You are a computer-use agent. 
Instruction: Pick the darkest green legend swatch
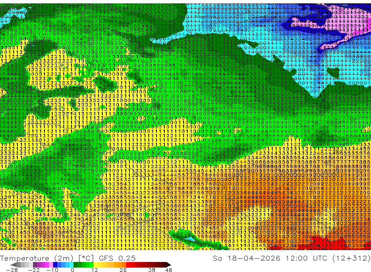[75, 265]
